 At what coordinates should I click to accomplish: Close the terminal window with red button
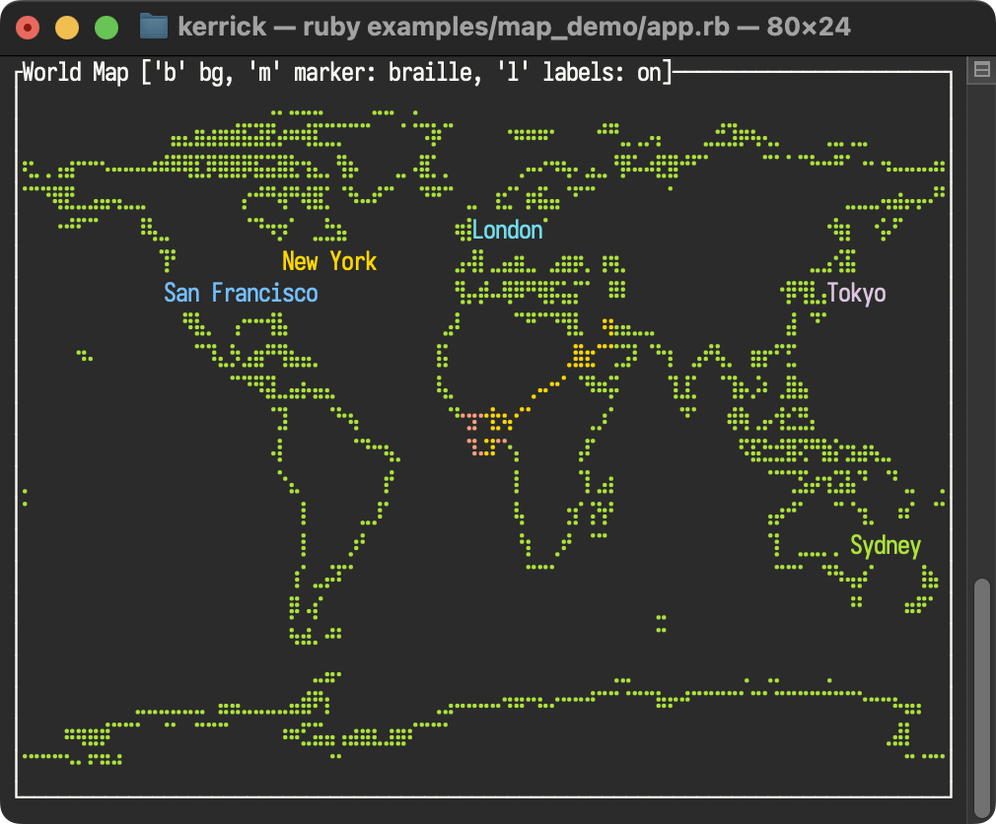(x=28, y=28)
